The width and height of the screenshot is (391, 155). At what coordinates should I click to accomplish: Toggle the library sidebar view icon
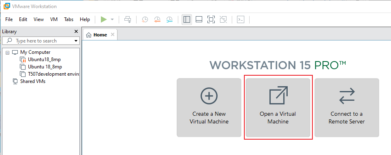click(x=186, y=19)
